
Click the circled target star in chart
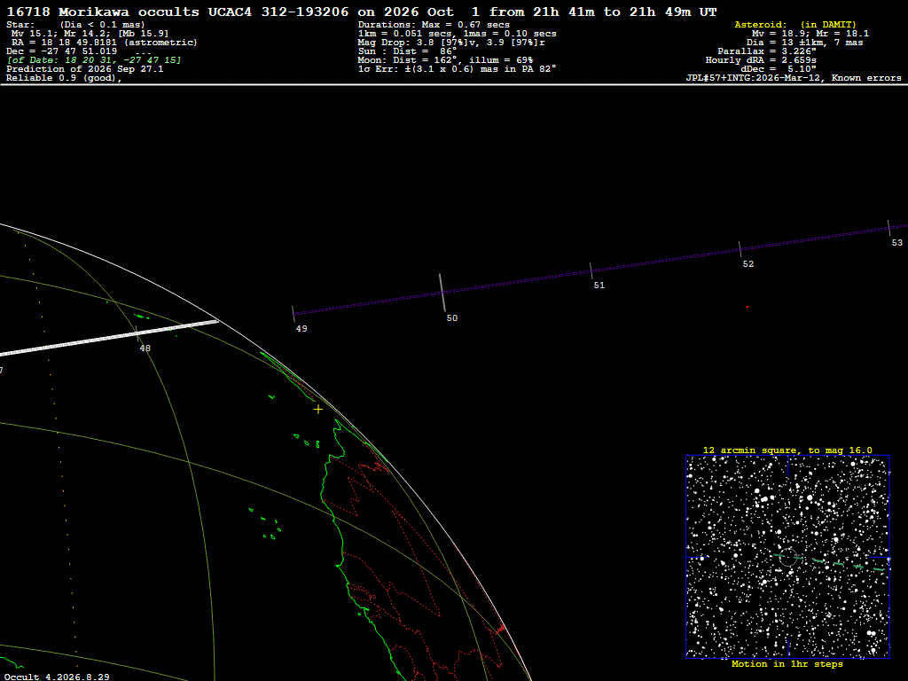pyautogui.click(x=788, y=557)
